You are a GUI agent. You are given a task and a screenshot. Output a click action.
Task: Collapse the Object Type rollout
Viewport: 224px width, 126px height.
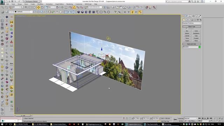point(192,27)
